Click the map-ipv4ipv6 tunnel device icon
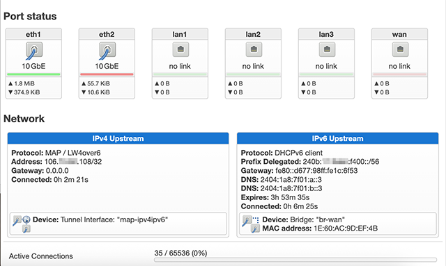446x266 pixels. pos(22,224)
